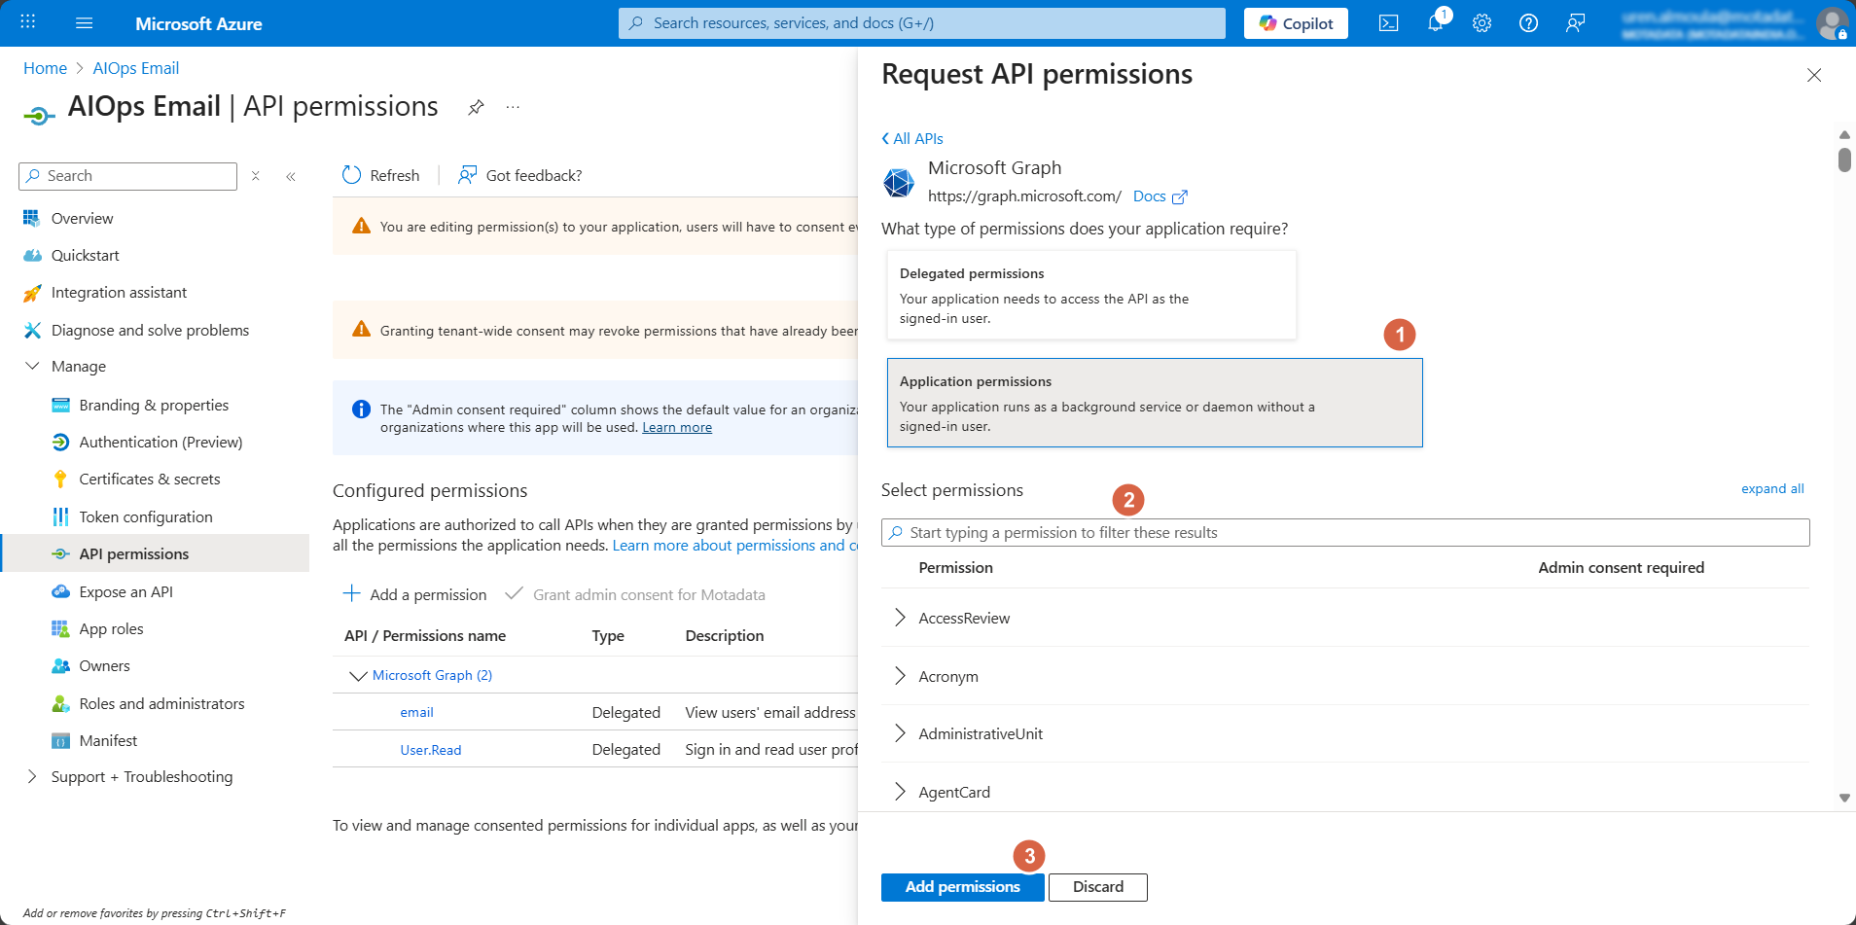Collapse the left navigation with double chevron
Screen dimensions: 1856x925
coord(291,176)
